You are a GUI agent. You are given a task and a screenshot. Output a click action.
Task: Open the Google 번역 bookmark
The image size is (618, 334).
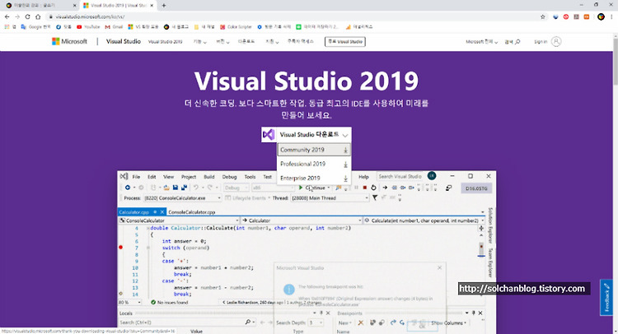tap(35, 27)
